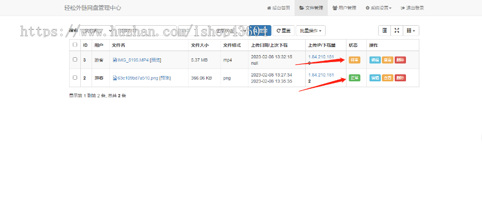Click 退出登录 to log out

point(412,8)
